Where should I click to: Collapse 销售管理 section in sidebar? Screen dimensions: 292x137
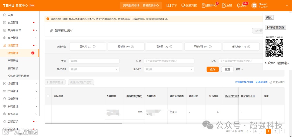coord(36,45)
